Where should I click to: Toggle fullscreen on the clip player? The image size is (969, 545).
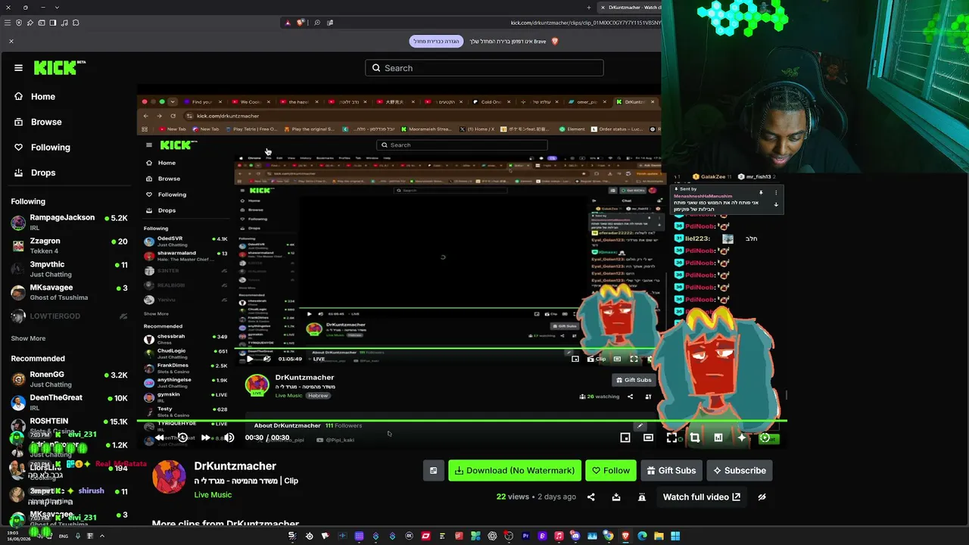pyautogui.click(x=671, y=438)
